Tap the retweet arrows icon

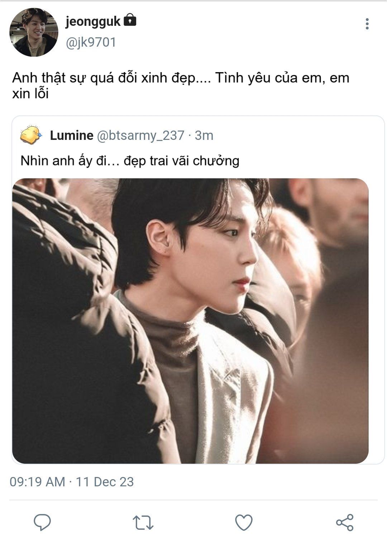pyautogui.click(x=143, y=523)
